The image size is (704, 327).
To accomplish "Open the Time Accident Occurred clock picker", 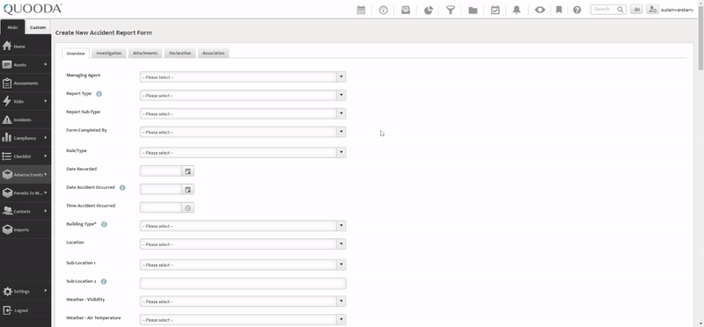I will [188, 207].
